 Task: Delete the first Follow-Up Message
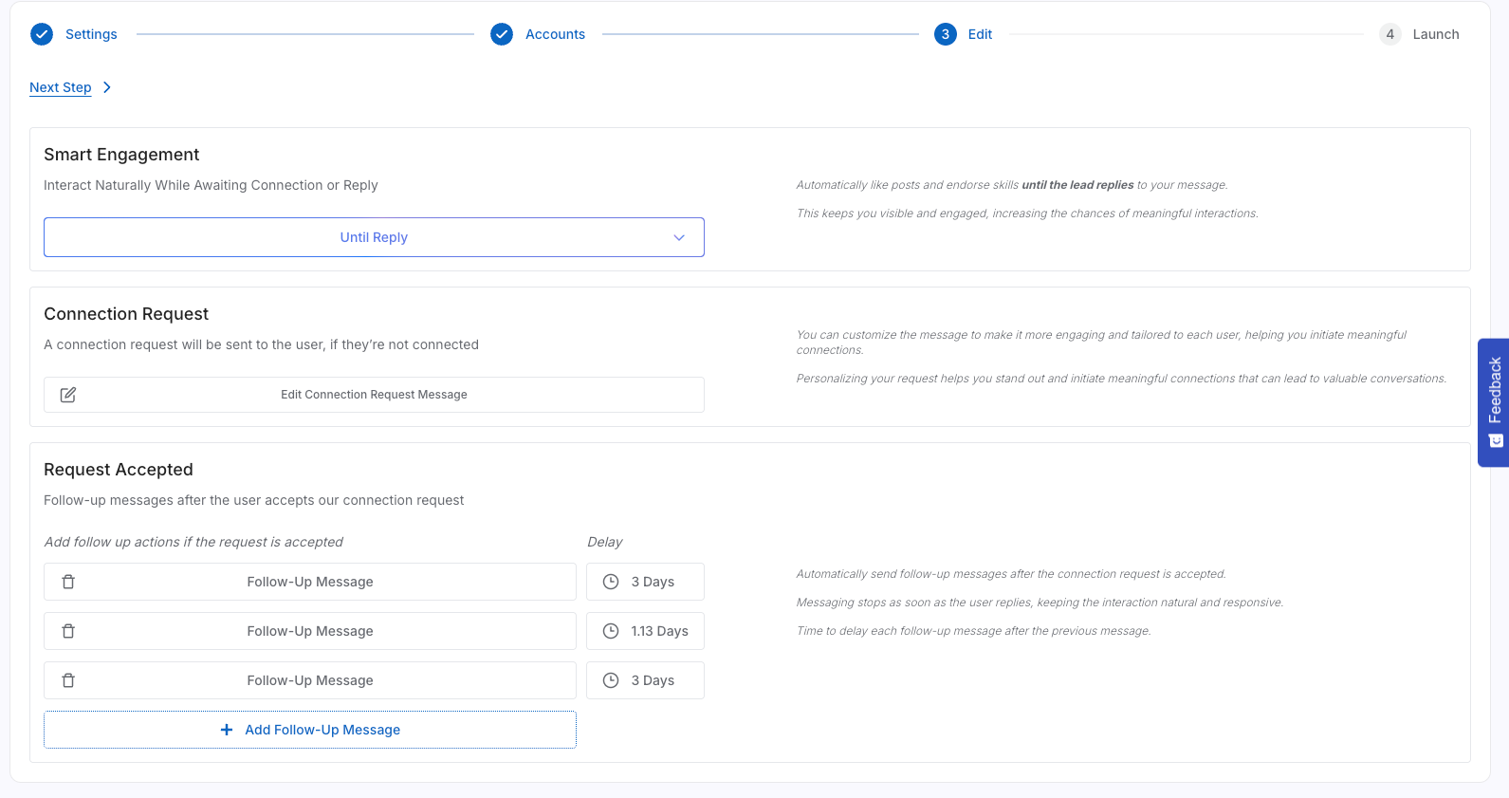point(68,582)
